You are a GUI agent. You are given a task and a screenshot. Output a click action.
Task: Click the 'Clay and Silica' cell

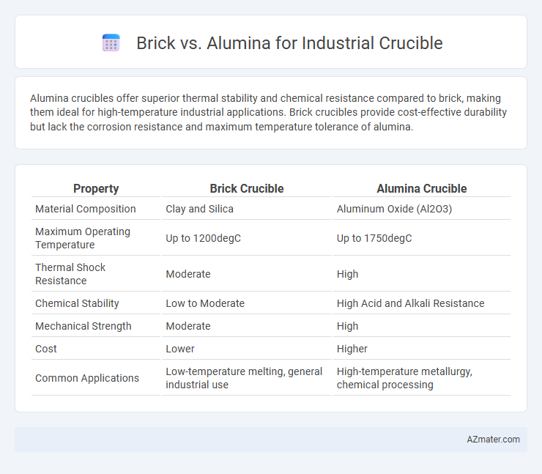click(199, 209)
